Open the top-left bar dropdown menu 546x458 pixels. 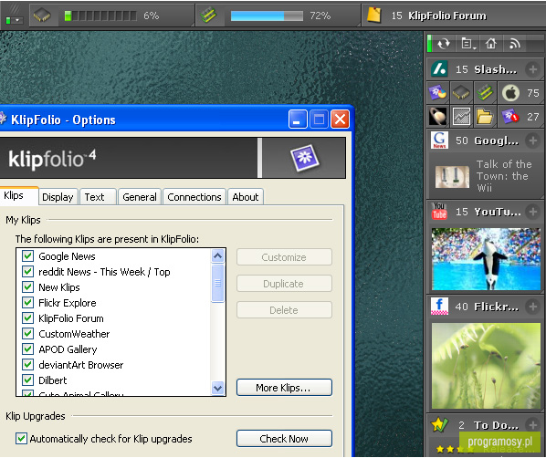(15, 21)
